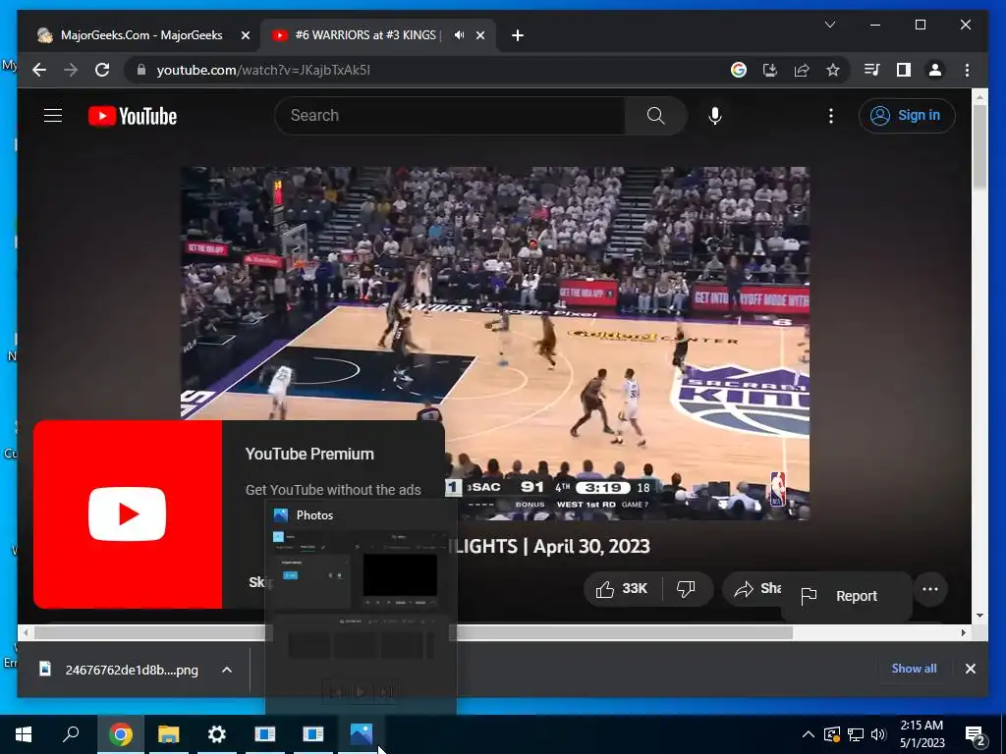
Task: Toggle Chrome side panel
Action: 904,70
